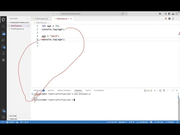Change indentation via Spaces: 4
The width and height of the screenshot is (180, 135).
pos(123,122)
